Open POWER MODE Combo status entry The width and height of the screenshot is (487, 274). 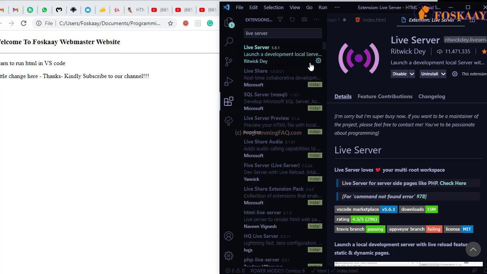[x=278, y=271]
